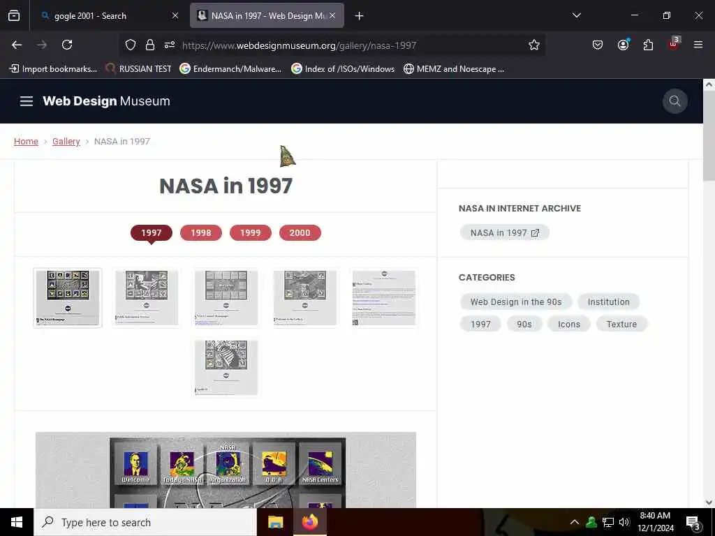This screenshot has width=715, height=536.
Task: Open the Import bookmarks... item
Action: point(54,69)
